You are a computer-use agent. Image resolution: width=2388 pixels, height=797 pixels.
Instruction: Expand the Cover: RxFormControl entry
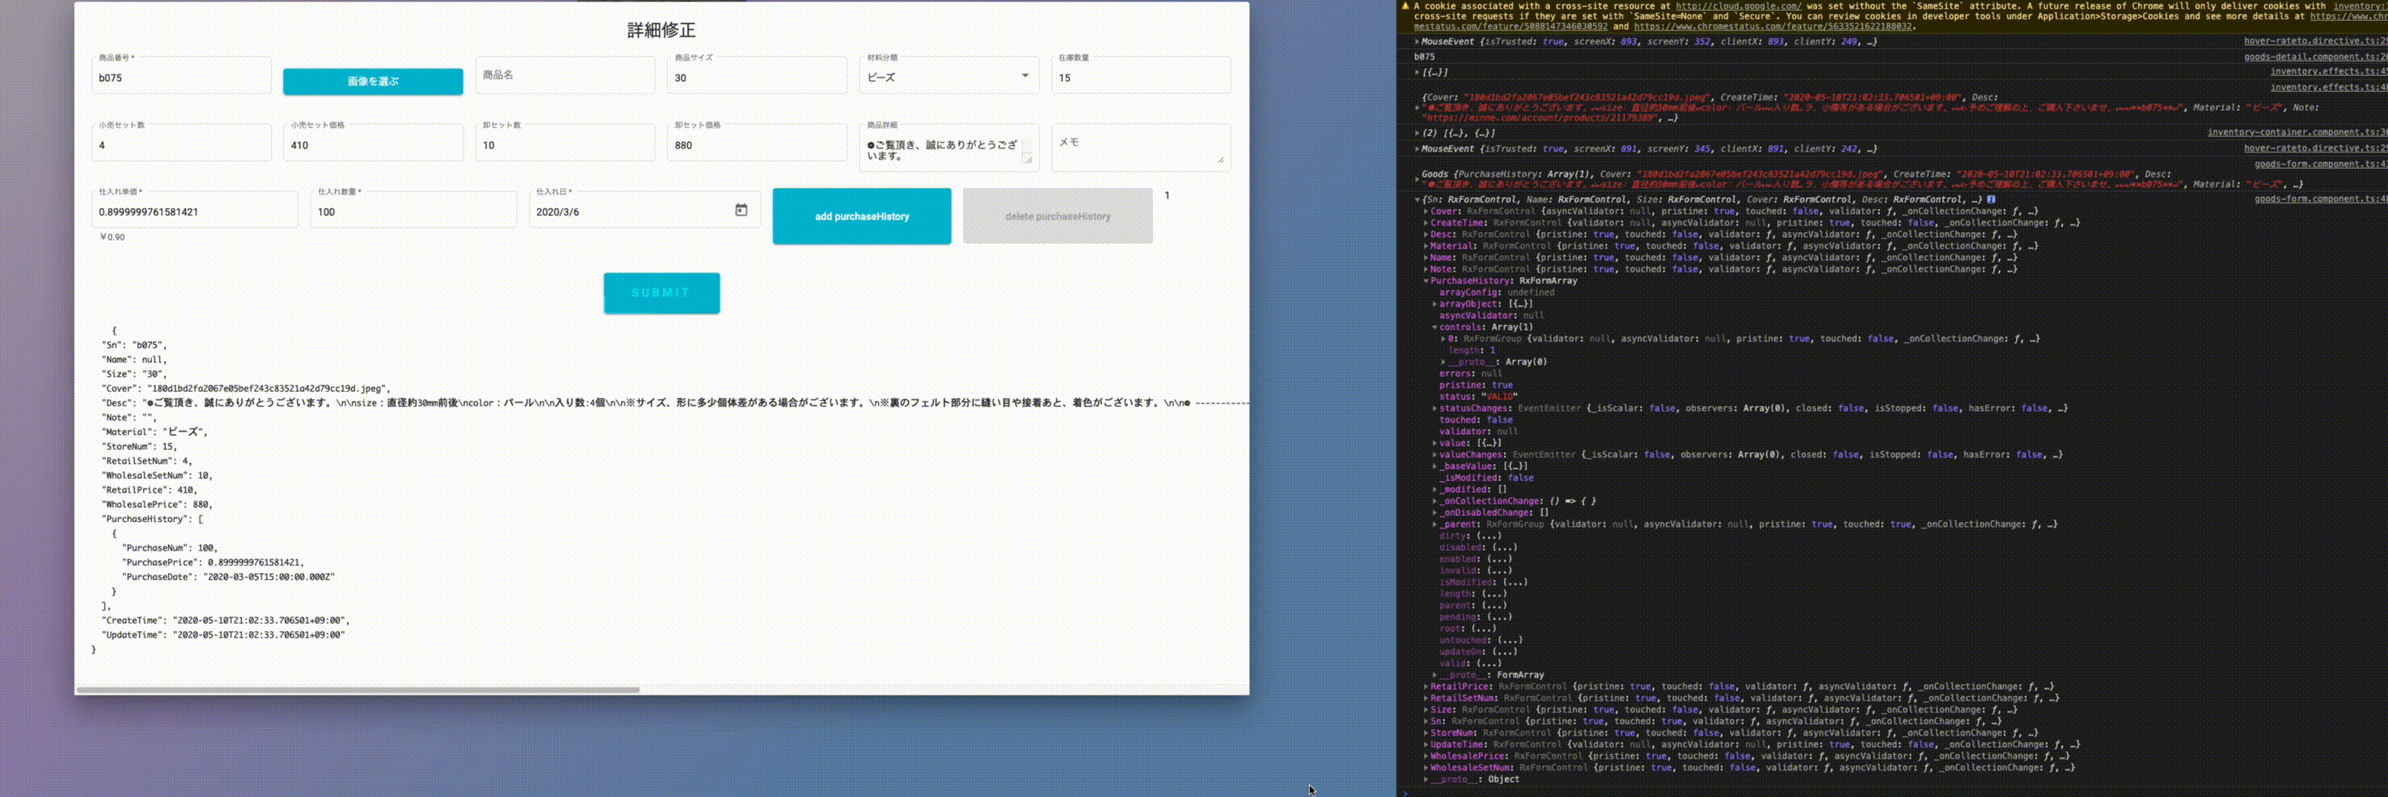click(x=1428, y=211)
